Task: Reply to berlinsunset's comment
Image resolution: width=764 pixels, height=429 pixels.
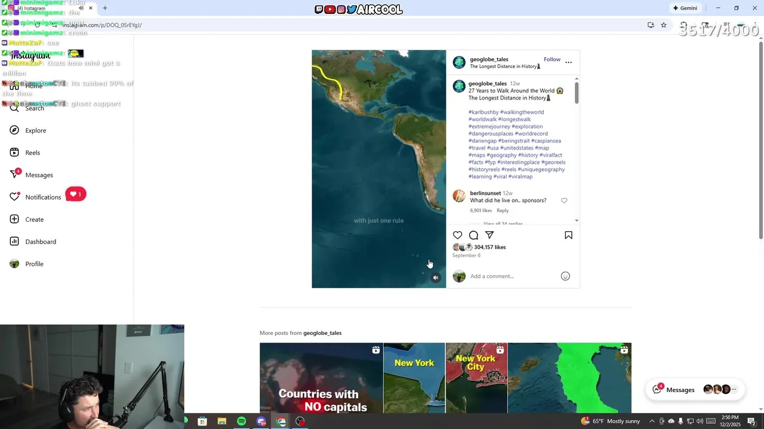Action: tap(503, 210)
